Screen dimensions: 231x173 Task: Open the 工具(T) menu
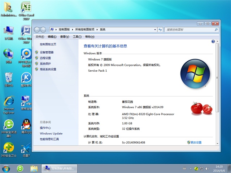(x=77, y=37)
